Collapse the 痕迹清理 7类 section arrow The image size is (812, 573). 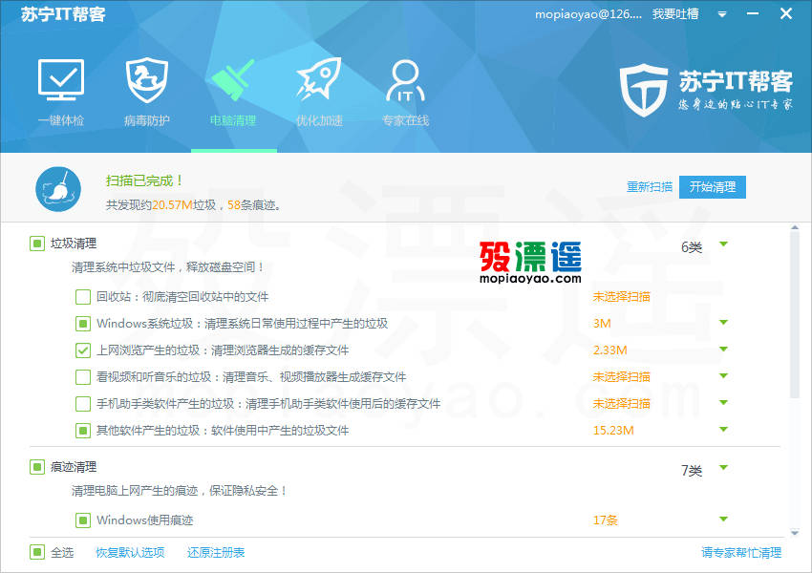click(724, 467)
